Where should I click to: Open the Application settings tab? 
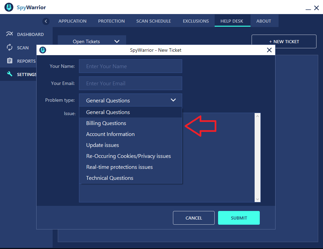pyautogui.click(x=72, y=21)
